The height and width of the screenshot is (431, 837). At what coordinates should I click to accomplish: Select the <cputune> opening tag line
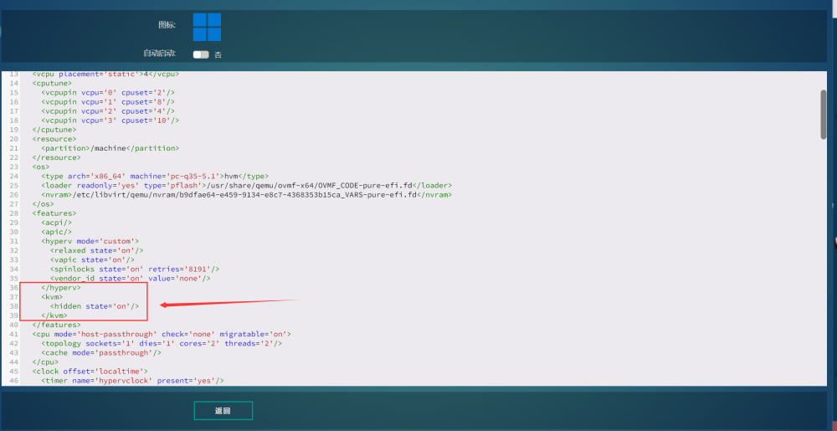(52, 83)
